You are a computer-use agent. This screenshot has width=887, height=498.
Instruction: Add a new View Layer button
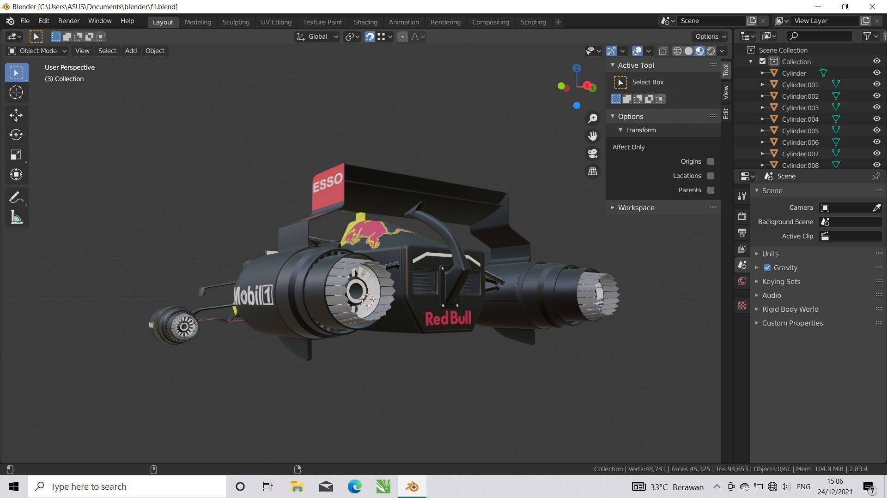[865, 21]
